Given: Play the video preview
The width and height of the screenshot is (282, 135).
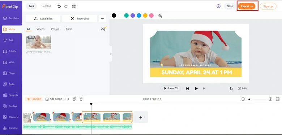Looking at the screenshot, I should pyautogui.click(x=196, y=88).
